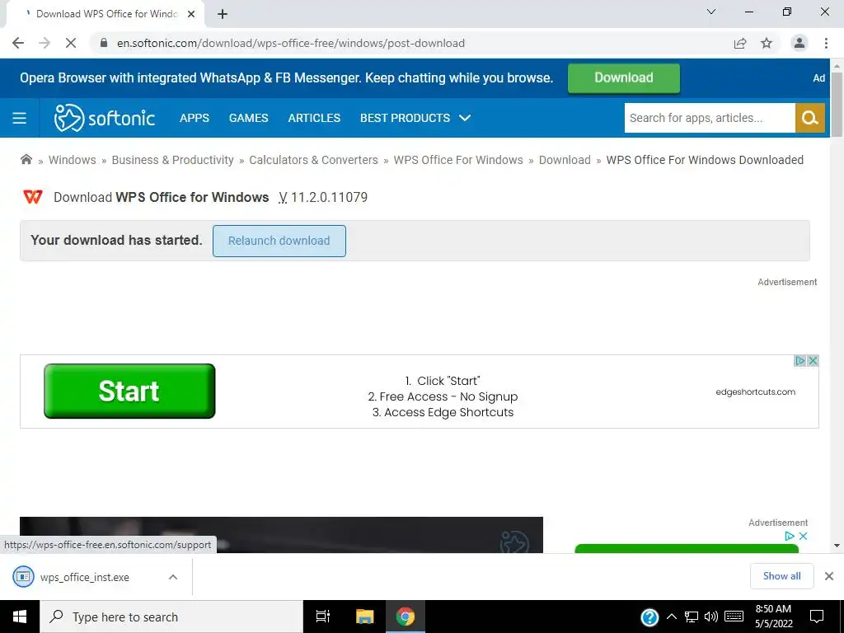The image size is (844, 633).
Task: Open Softonic hamburger menu
Action: pos(20,118)
